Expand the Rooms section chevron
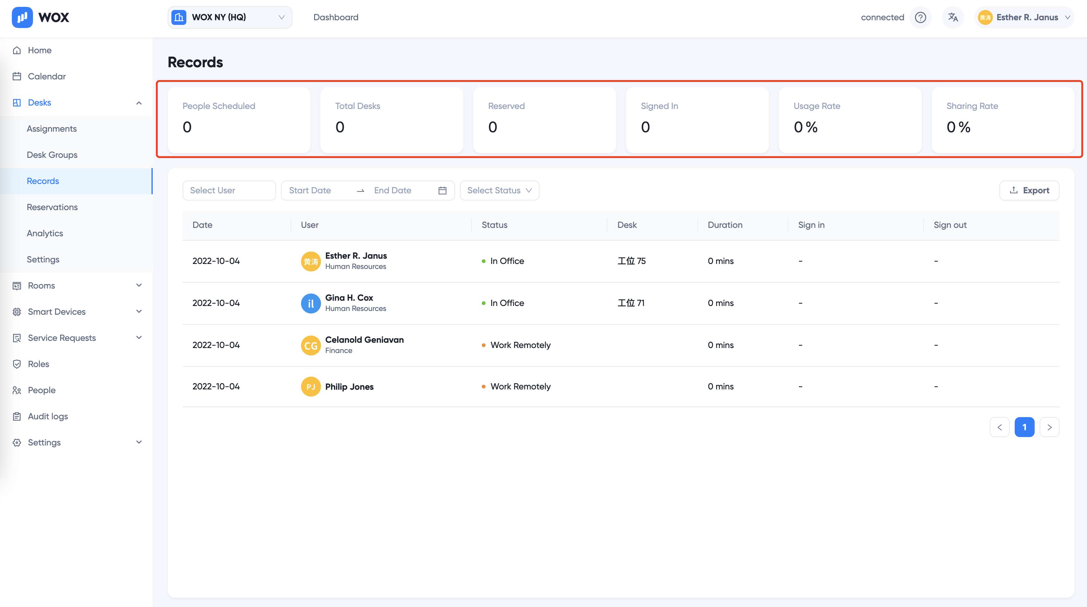Image resolution: width=1087 pixels, height=607 pixels. tap(139, 285)
